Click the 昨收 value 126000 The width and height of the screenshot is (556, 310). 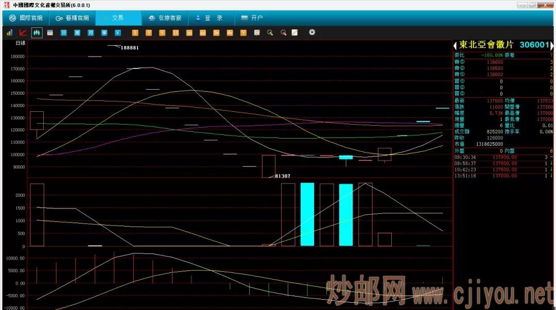point(495,137)
